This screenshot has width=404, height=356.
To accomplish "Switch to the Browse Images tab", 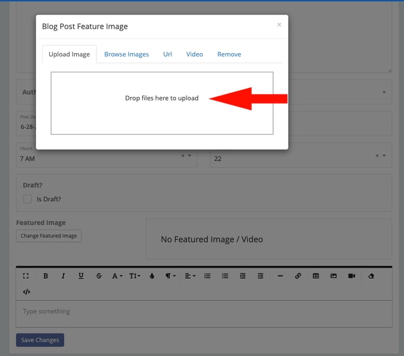I will (x=126, y=54).
